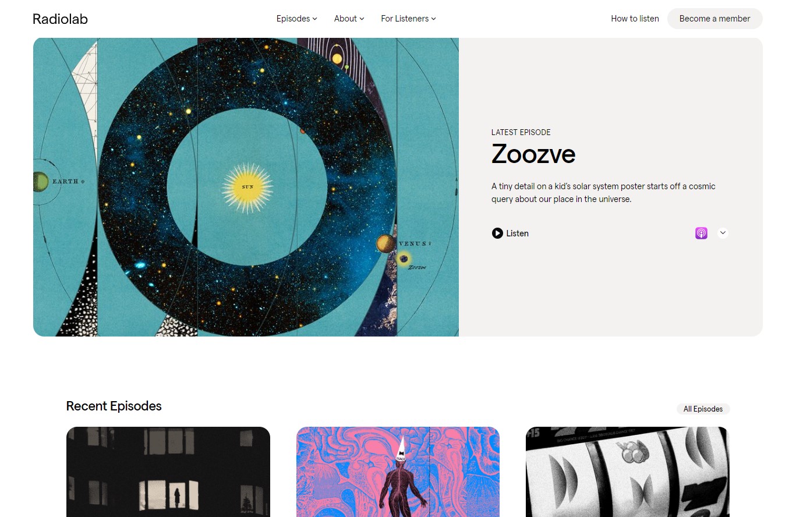Viewport: 796px width, 517px height.
Task: Open the purple Apple Podcasts icon
Action: click(701, 233)
